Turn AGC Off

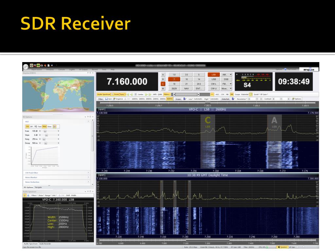(x=31, y=126)
